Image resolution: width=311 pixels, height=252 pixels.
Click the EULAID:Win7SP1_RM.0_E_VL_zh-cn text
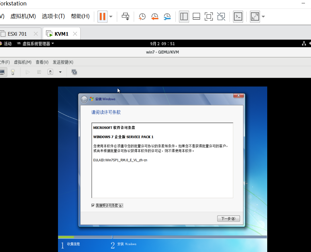click(x=120, y=160)
